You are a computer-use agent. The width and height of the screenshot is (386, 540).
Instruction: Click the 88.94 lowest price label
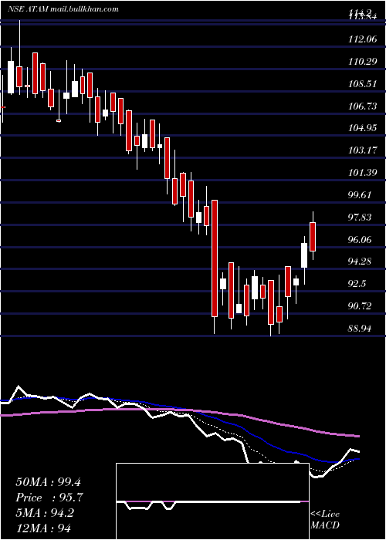coord(361,329)
